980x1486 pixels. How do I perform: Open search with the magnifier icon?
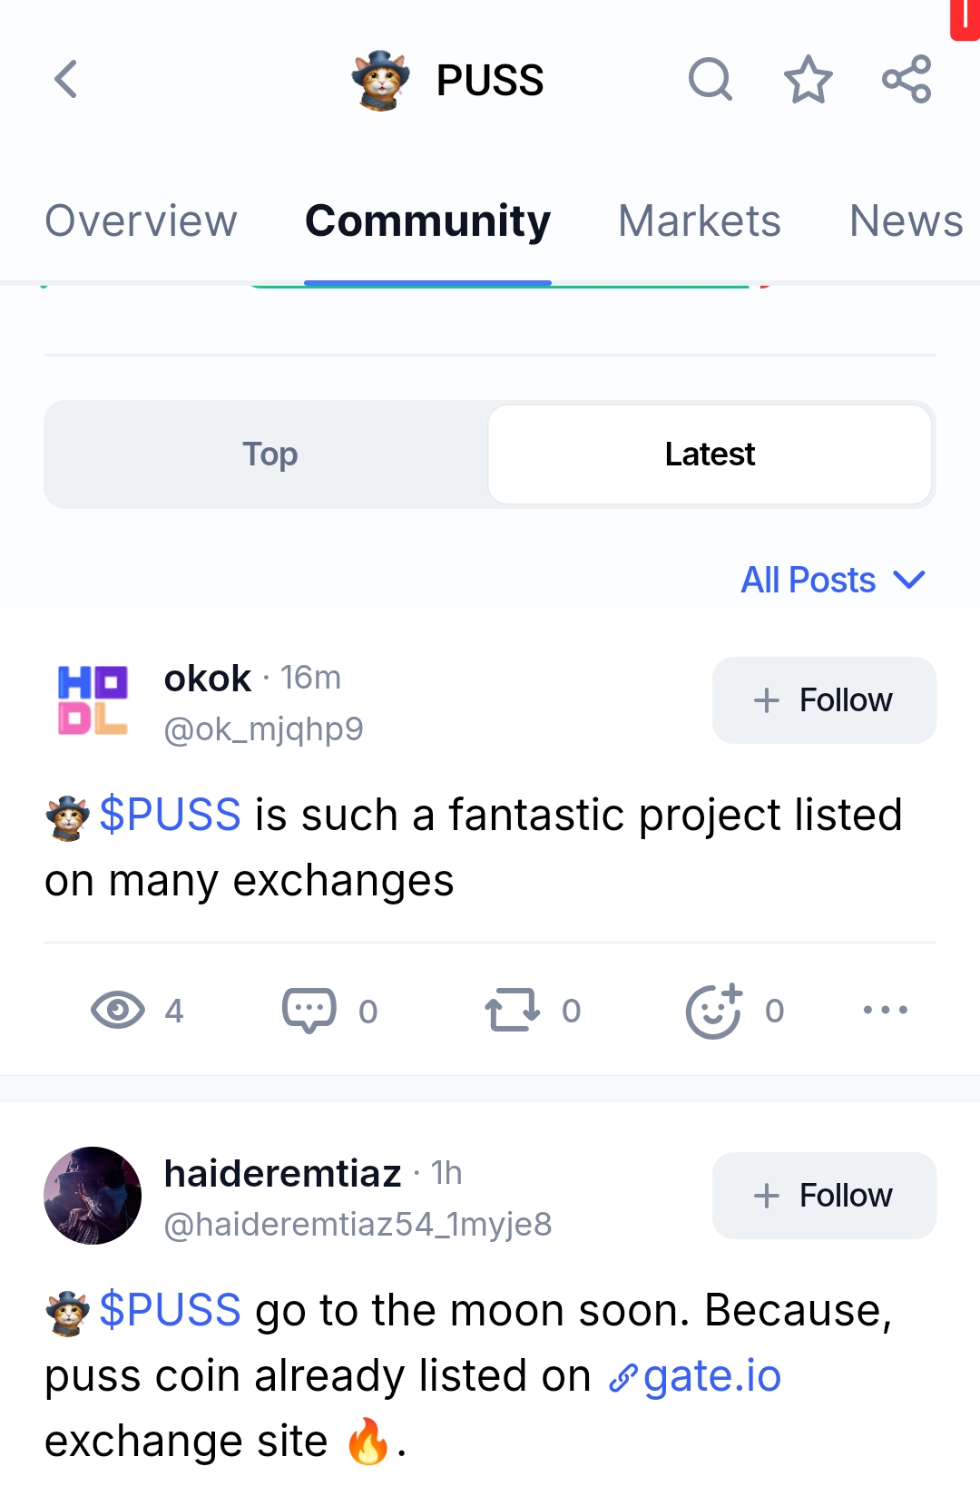[710, 80]
